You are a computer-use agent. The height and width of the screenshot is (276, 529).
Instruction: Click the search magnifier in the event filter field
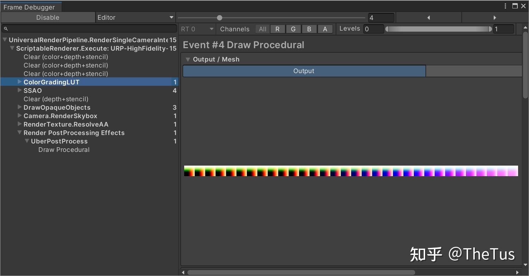point(5,28)
